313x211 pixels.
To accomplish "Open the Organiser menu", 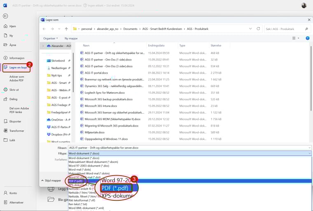I will (51, 38).
